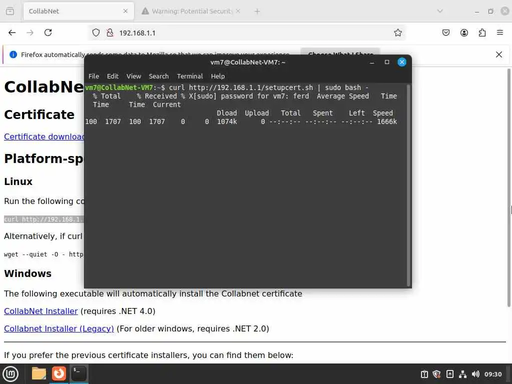Click the Linux section heading

[x=18, y=181]
